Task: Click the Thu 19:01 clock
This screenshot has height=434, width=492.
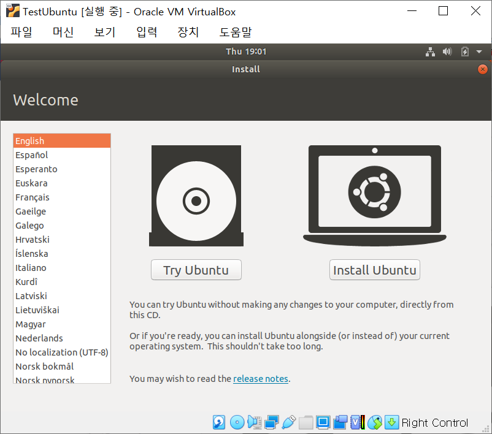Action: tap(246, 51)
